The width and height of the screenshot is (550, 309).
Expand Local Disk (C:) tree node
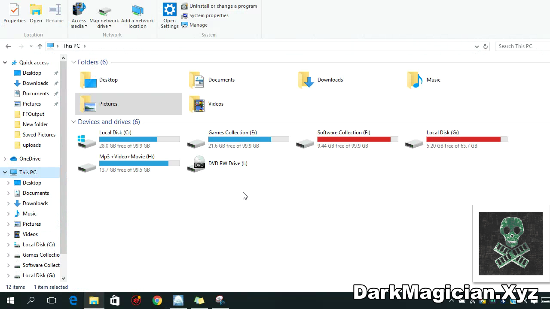click(9, 245)
